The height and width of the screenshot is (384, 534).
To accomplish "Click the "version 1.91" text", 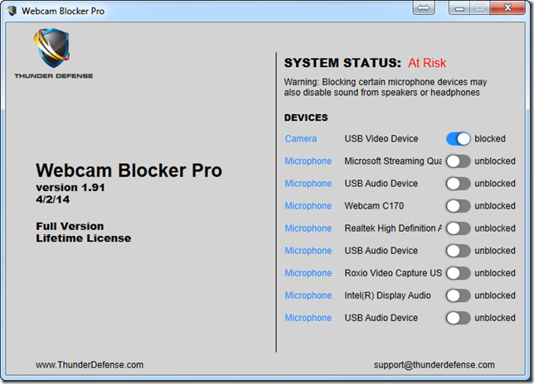I will pos(70,188).
